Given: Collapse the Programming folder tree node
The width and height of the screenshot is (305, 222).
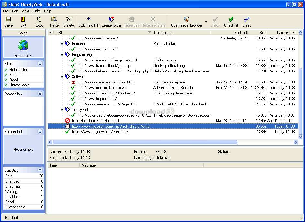Looking at the screenshot, I should pos(62,55).
